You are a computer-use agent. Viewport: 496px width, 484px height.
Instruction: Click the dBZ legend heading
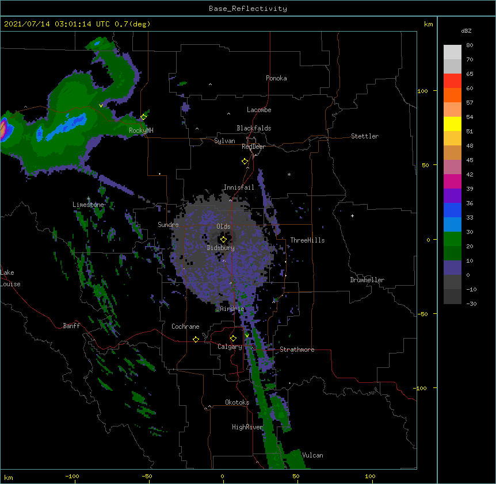(466, 30)
